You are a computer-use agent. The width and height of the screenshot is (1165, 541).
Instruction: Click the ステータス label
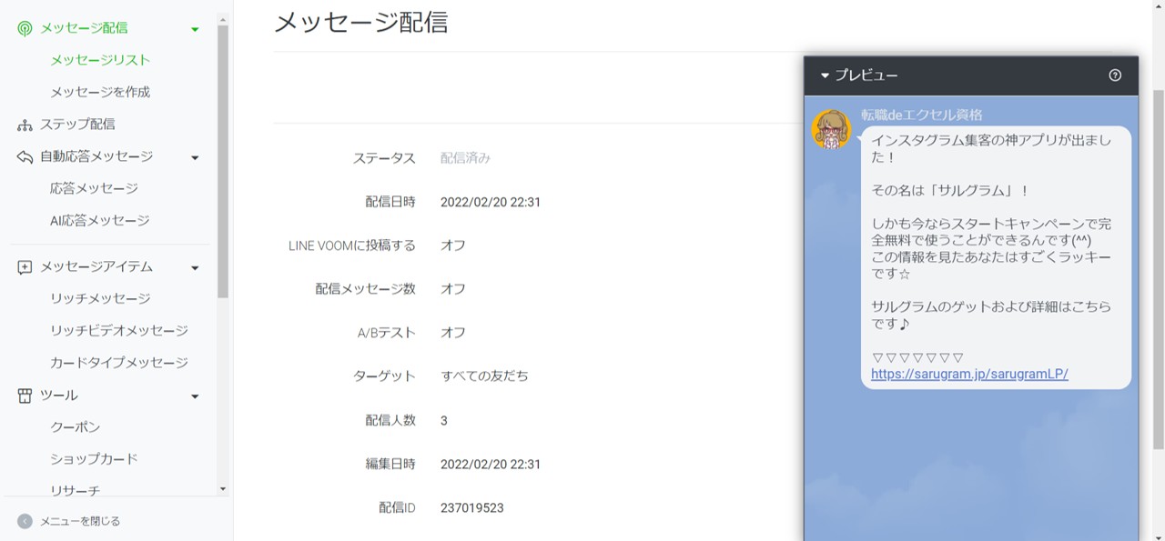pyautogui.click(x=384, y=158)
